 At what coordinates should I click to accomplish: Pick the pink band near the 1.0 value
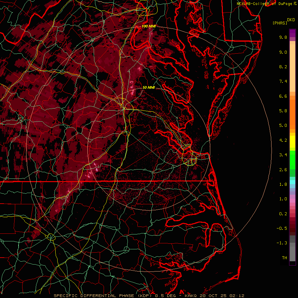pos(292,201)
